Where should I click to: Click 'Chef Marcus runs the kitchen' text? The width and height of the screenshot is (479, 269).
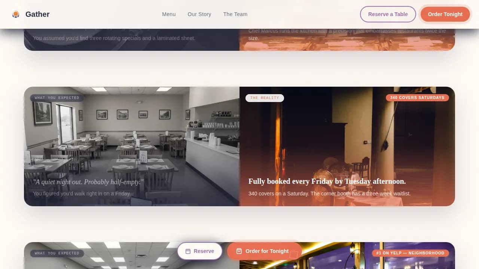(347, 34)
